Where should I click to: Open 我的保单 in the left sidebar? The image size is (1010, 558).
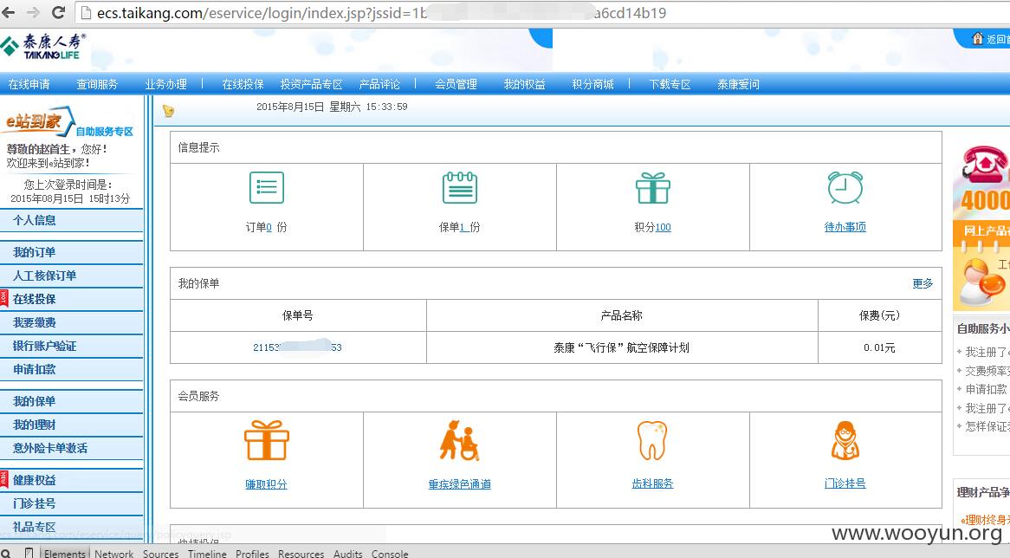point(72,401)
